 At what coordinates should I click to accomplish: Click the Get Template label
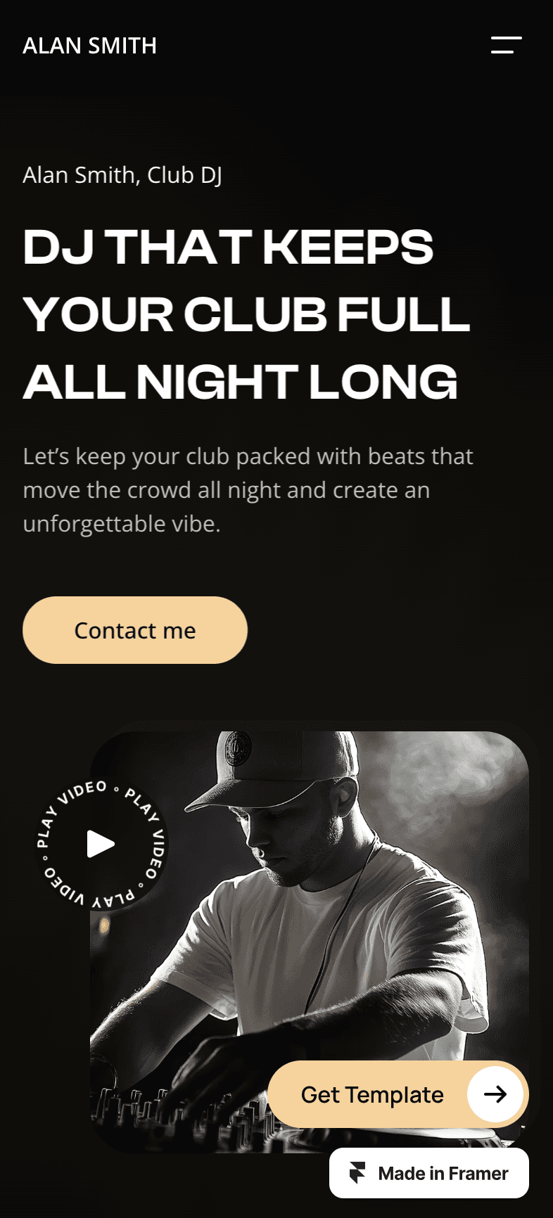(372, 1095)
